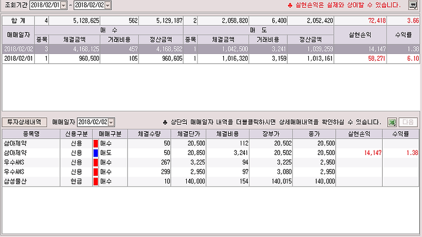Screen dimensions: 422x237
Task: Click the 체결단가 column header
Action: [x=188, y=134]
